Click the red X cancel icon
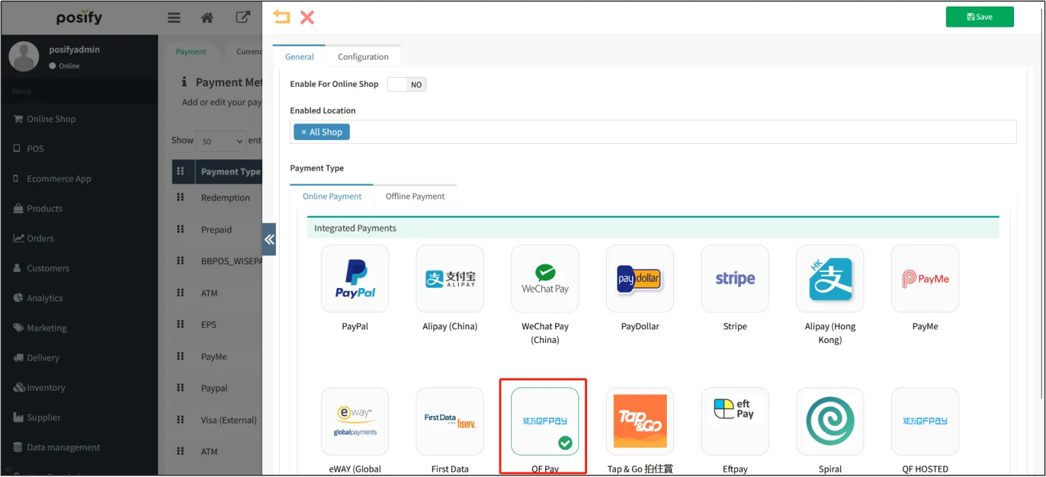This screenshot has width=1046, height=477. pos(307,17)
